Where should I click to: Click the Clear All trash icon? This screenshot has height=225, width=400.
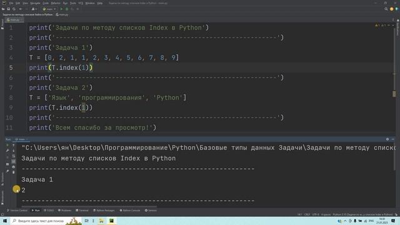[x=14, y=172]
